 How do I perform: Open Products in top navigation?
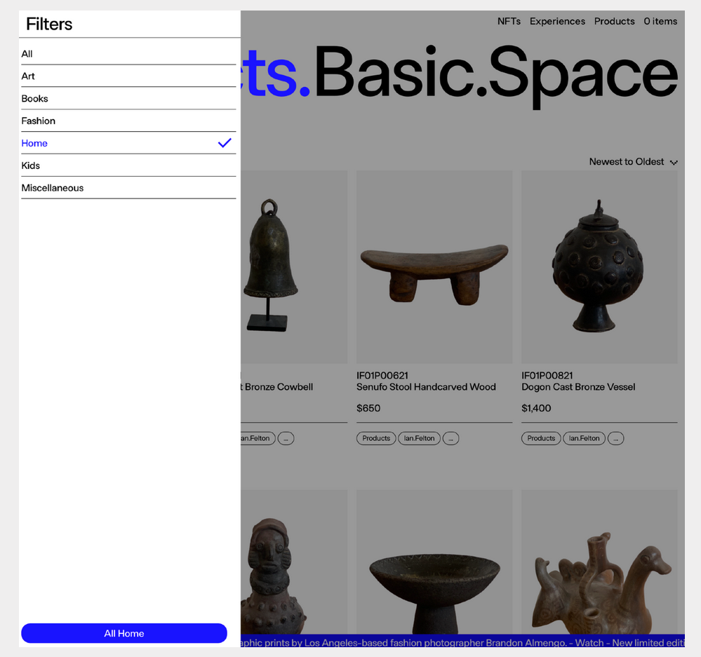pos(614,22)
